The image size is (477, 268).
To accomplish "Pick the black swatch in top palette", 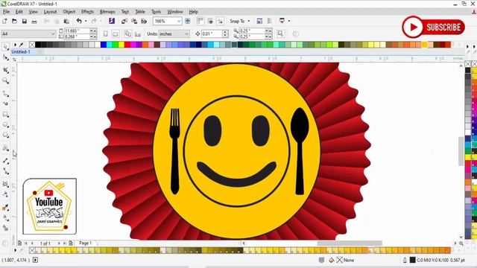I will 38,45.
